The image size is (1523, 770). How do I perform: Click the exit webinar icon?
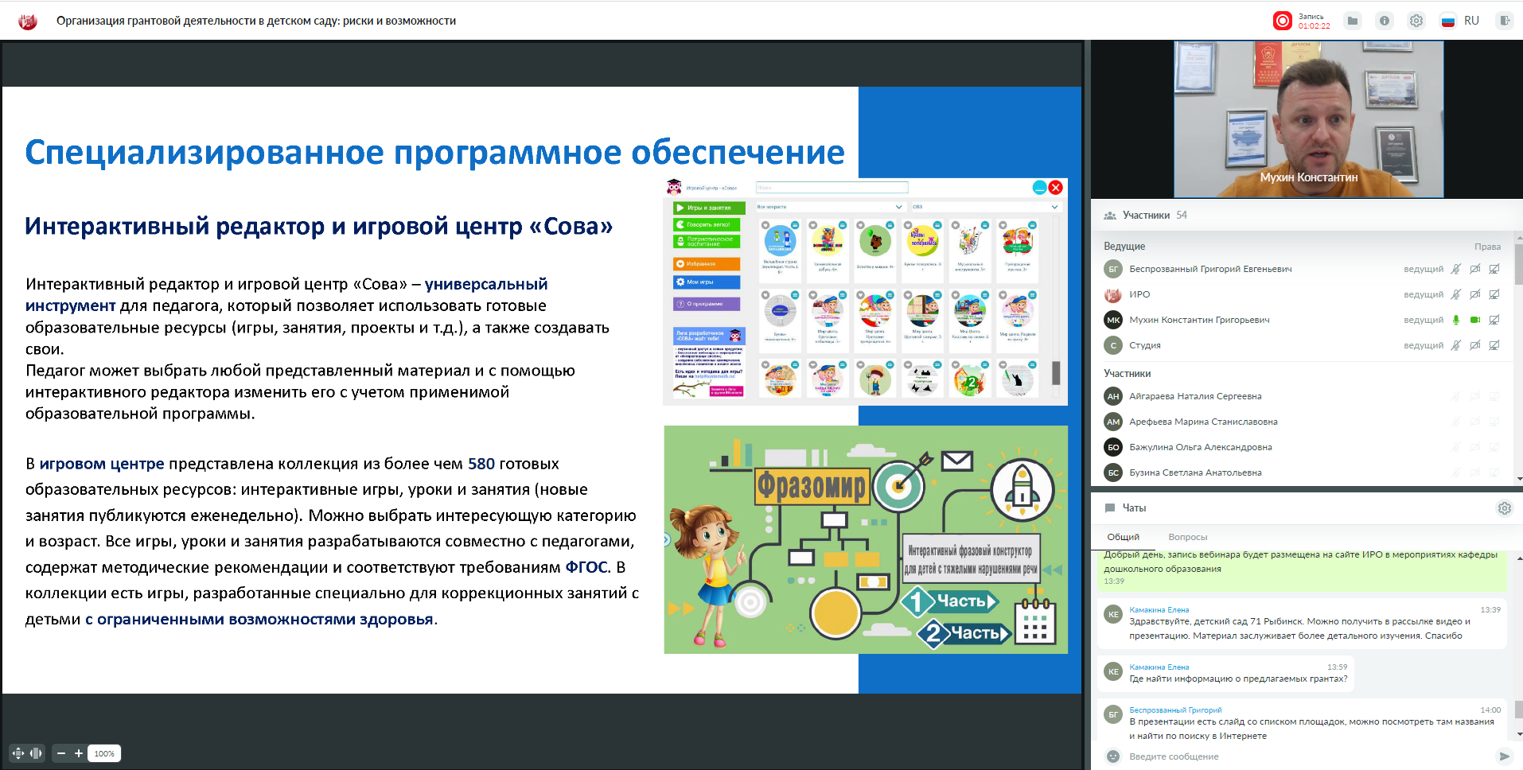coord(1504,21)
